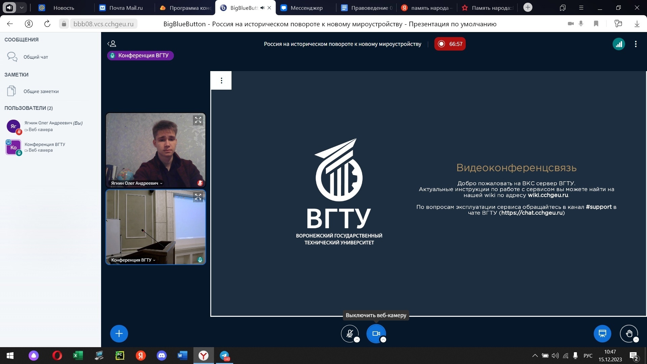Screen dimensions: 647x364
Task: Open PyCharm from the taskbar
Action: click(120, 356)
